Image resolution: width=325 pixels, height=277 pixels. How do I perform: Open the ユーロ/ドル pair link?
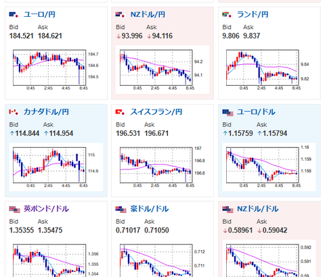click(x=256, y=111)
